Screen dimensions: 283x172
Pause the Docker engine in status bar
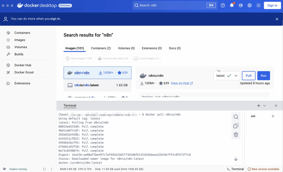coord(44,169)
